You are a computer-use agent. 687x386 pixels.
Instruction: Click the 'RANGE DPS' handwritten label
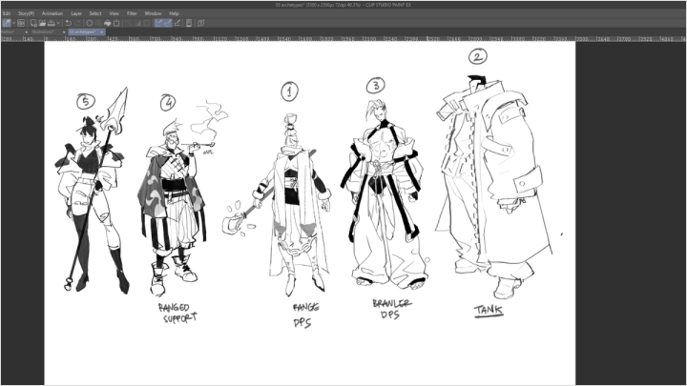[305, 315]
